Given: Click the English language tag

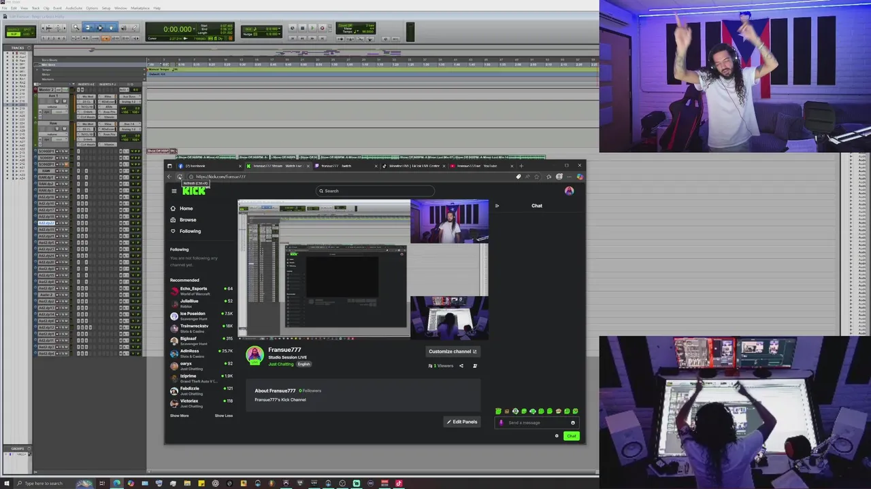Looking at the screenshot, I should 303,364.
